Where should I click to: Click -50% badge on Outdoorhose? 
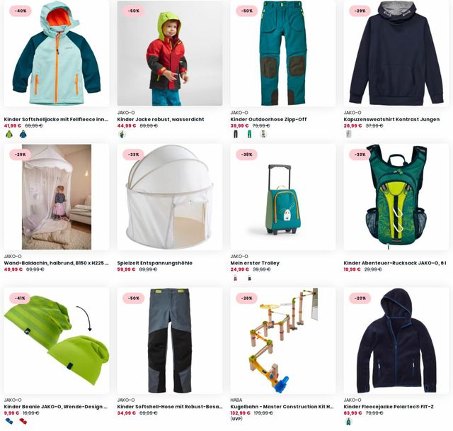coord(246,11)
